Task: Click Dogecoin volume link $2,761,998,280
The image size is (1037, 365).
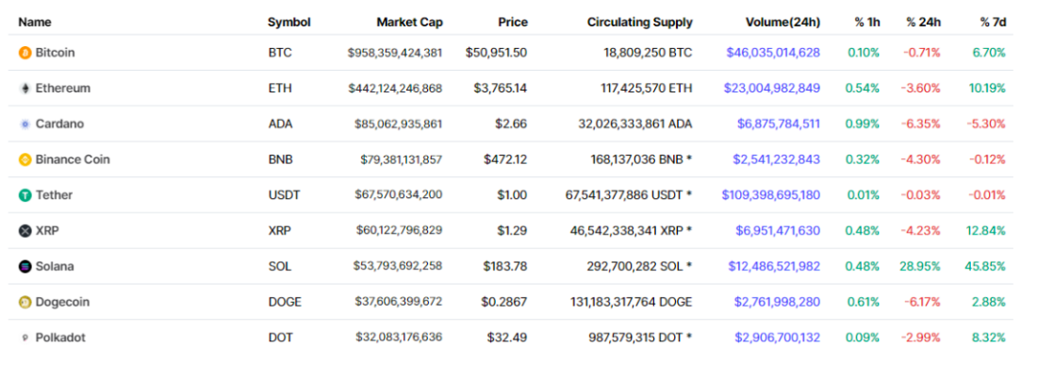Action: coord(777,302)
